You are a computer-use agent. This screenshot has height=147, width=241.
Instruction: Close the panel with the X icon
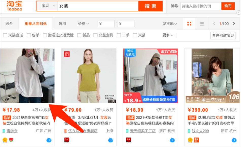tap(238, 12)
